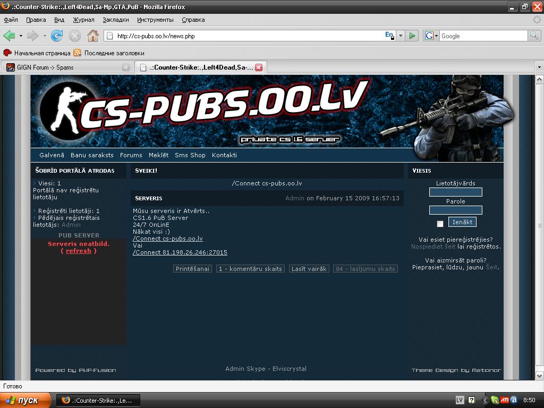Click the search magnifier icon
The image size is (544, 408).
pyautogui.click(x=534, y=36)
